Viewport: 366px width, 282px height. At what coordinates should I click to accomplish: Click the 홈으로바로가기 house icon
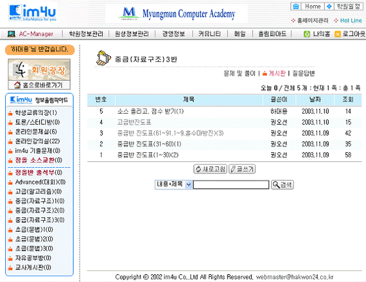(17, 85)
